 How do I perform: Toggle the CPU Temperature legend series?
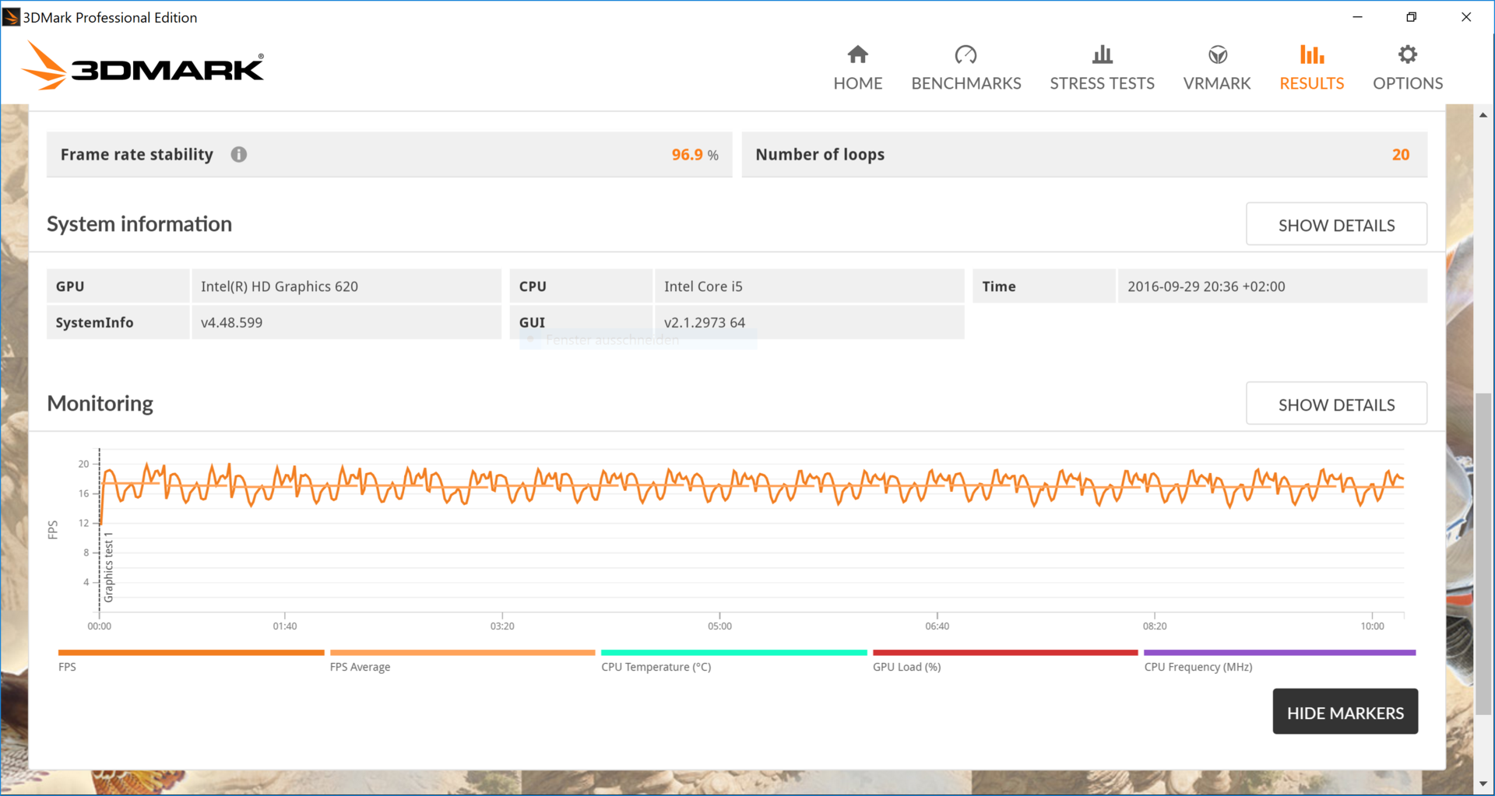733,659
